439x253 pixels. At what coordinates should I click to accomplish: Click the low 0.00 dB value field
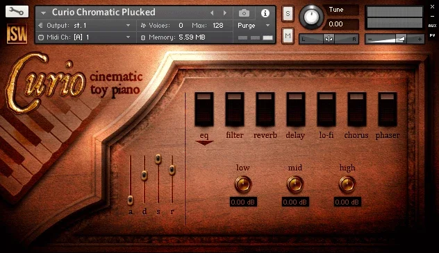[243, 202]
